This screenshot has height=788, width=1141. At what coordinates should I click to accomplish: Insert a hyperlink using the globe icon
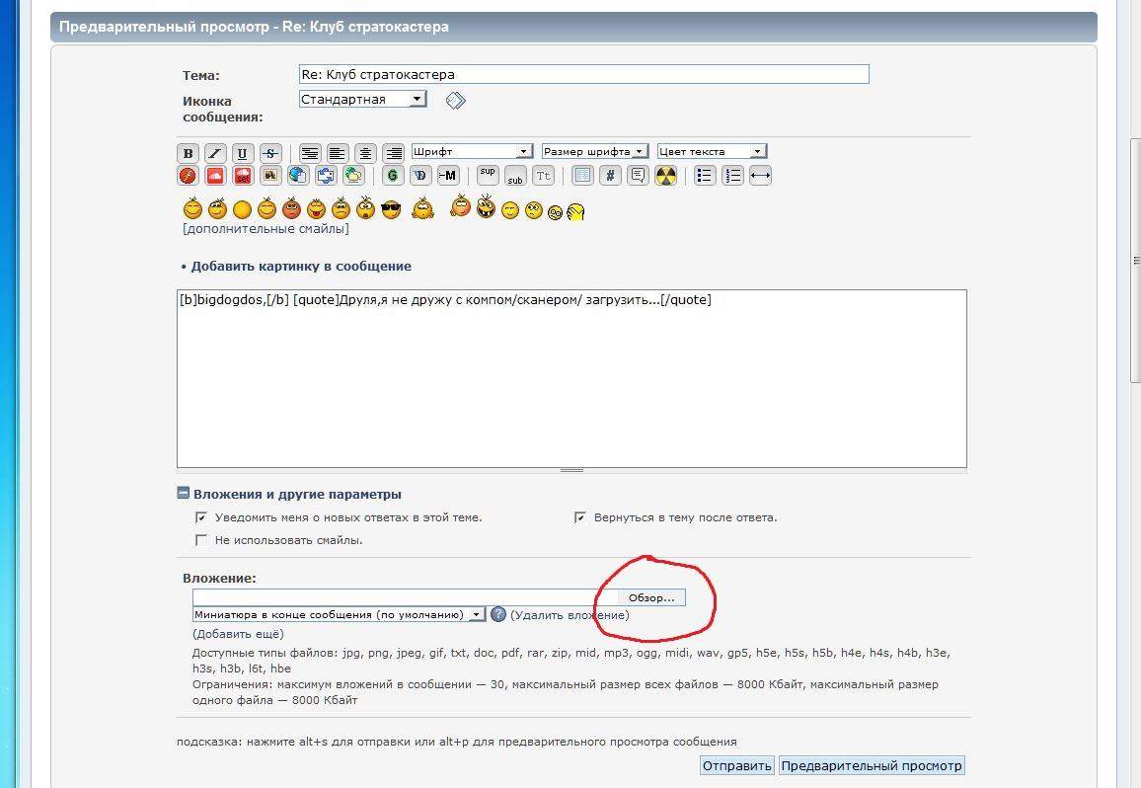click(298, 176)
